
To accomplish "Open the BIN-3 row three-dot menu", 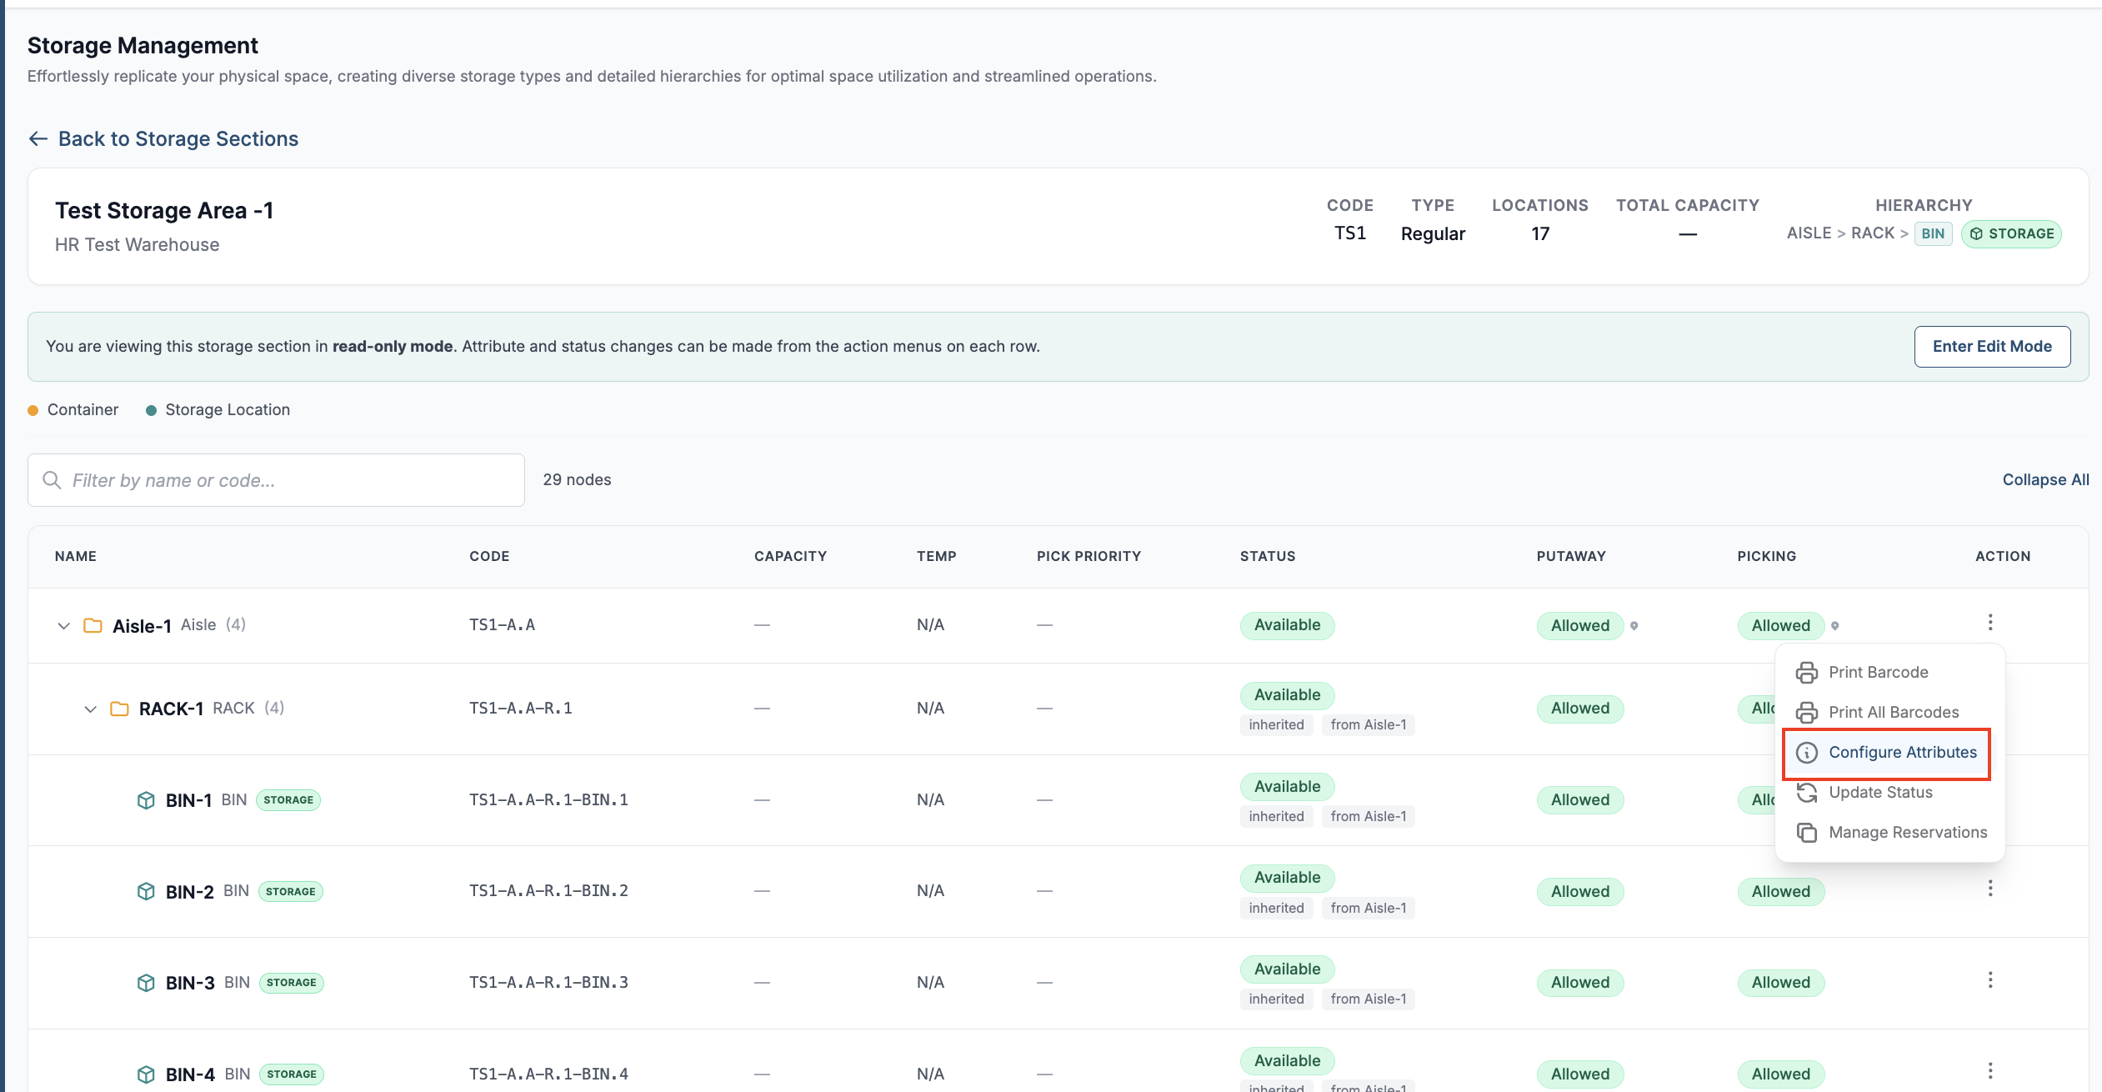I will click(1989, 980).
